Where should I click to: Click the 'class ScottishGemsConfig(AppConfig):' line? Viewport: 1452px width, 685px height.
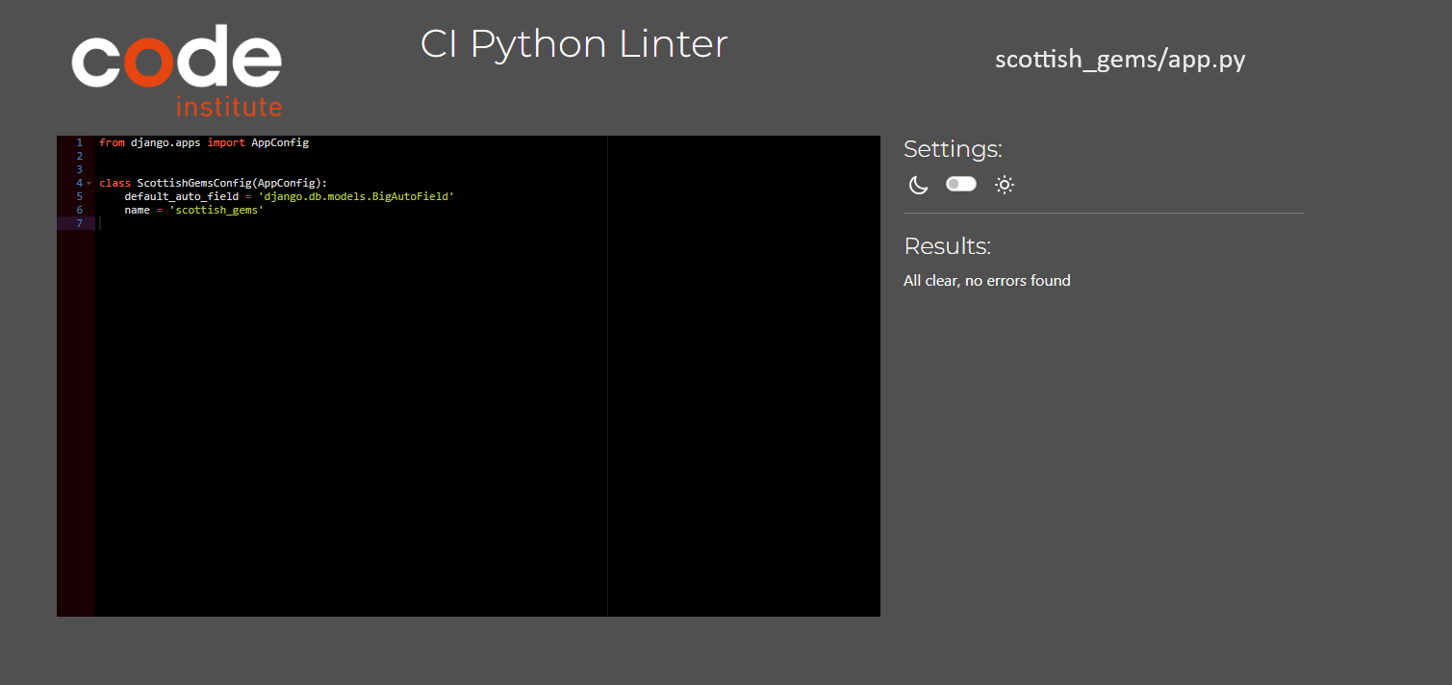pos(214,183)
